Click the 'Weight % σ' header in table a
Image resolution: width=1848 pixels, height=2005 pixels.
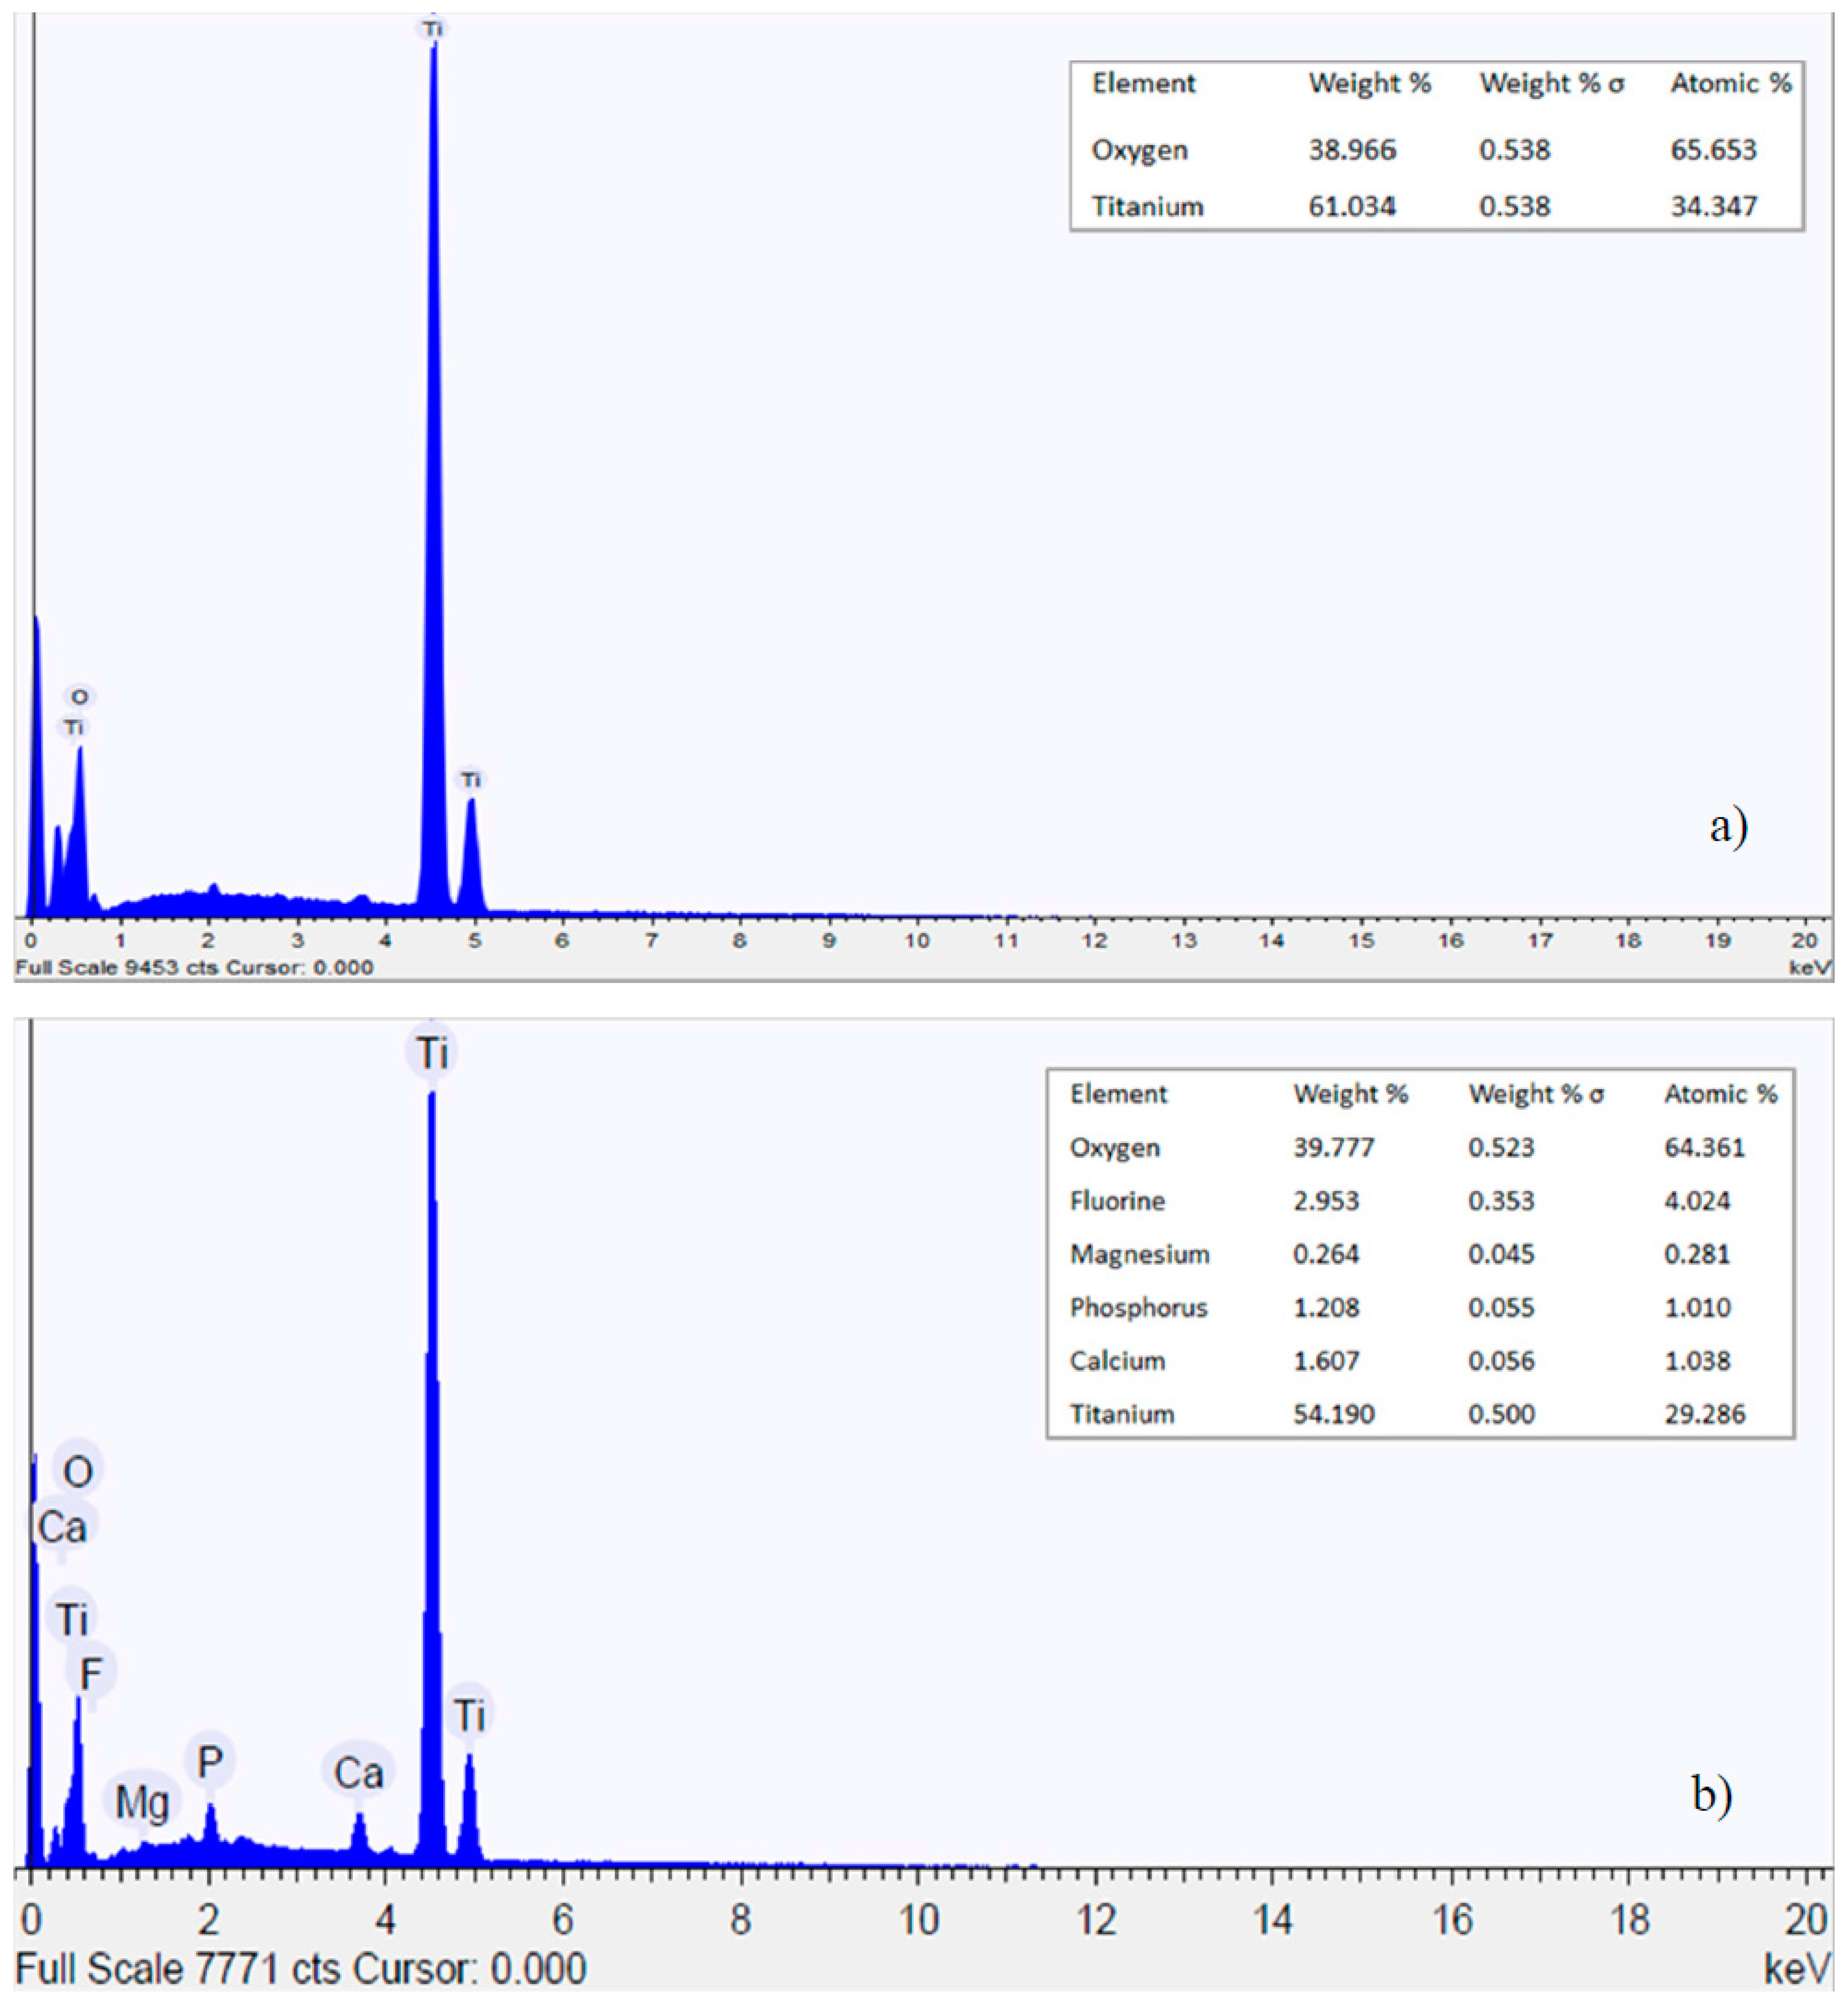pyautogui.click(x=1552, y=84)
